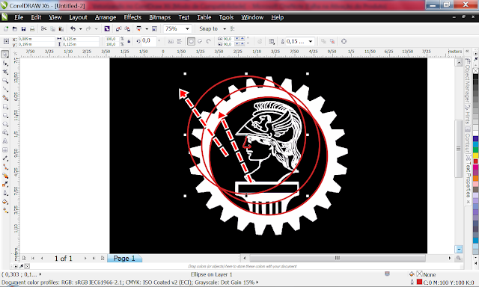Click the red outline color indicator
This screenshot has width=479, height=287.
419,282
